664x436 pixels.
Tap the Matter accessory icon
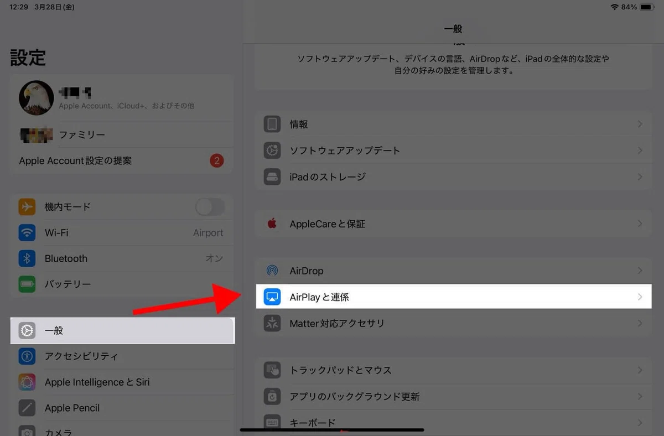tap(272, 323)
